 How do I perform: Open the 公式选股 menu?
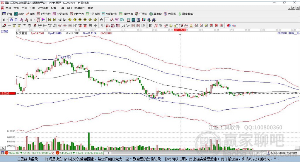[43, 8]
